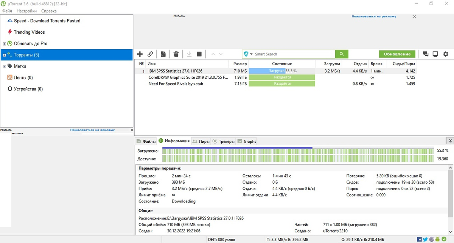This screenshot has height=243, width=454.
Task: Click the Remove Torrent trash icon
Action: coord(176,54)
